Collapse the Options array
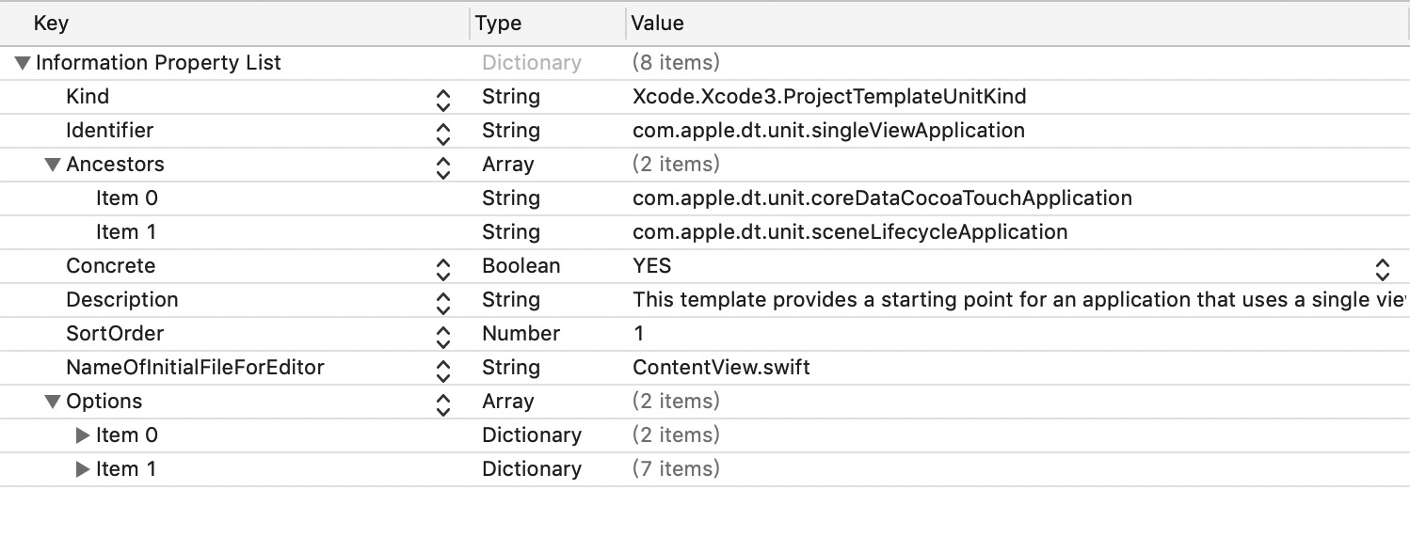Viewport: 1410px width, 553px height. pyautogui.click(x=53, y=402)
